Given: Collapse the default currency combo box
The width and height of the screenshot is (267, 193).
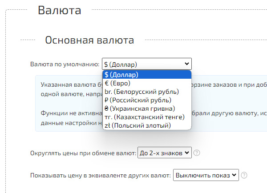Looking at the screenshot, I should [x=146, y=64].
